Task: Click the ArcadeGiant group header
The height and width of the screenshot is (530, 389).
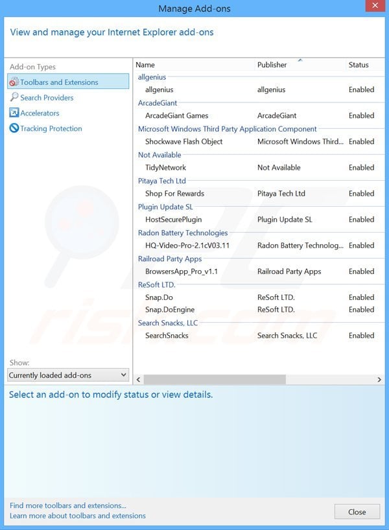Action: [158, 103]
